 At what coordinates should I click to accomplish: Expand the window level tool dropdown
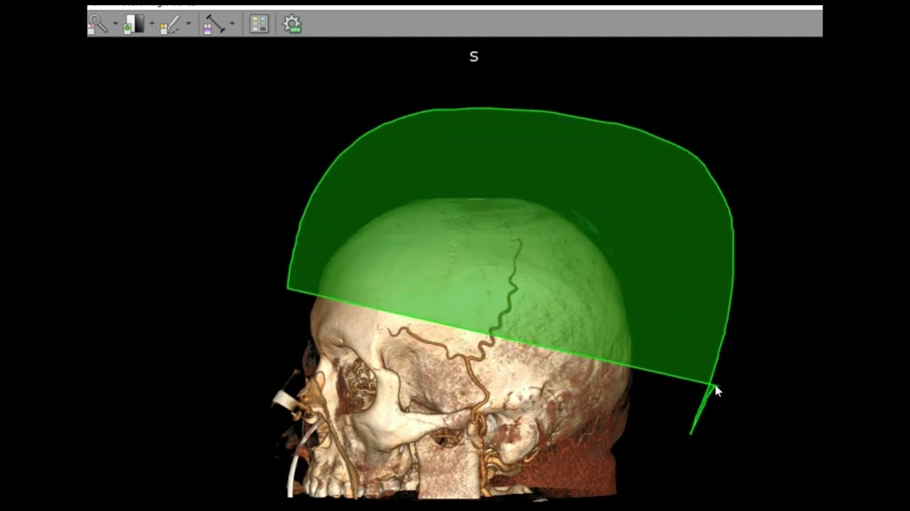(x=151, y=24)
